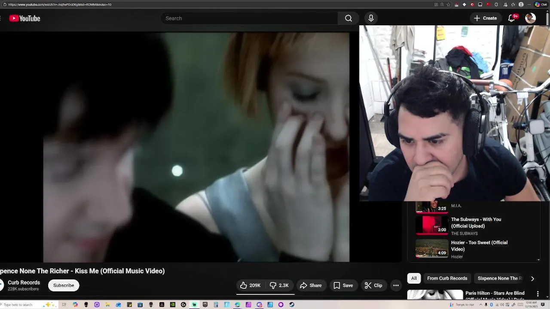
Task: Dislike the video with 2.3K dislikes
Action: coord(279,285)
